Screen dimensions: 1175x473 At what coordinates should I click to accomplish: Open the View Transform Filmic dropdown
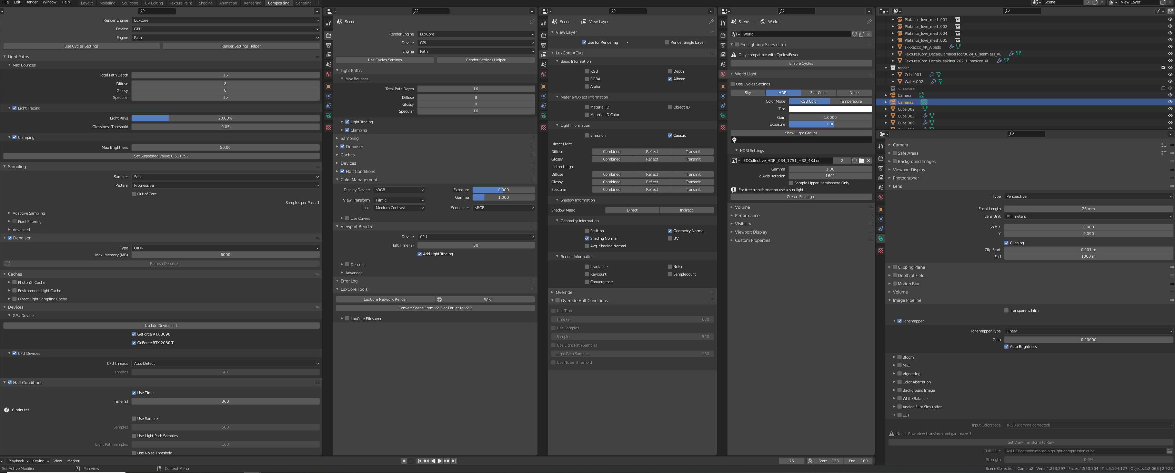pyautogui.click(x=399, y=200)
